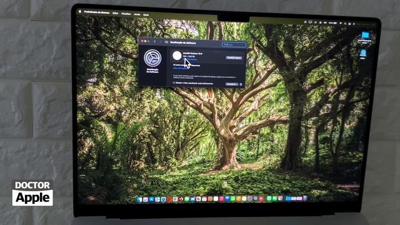Viewport: 400px width, 225px height.
Task: Click the Wi-Fi status icon
Action: 340,24
